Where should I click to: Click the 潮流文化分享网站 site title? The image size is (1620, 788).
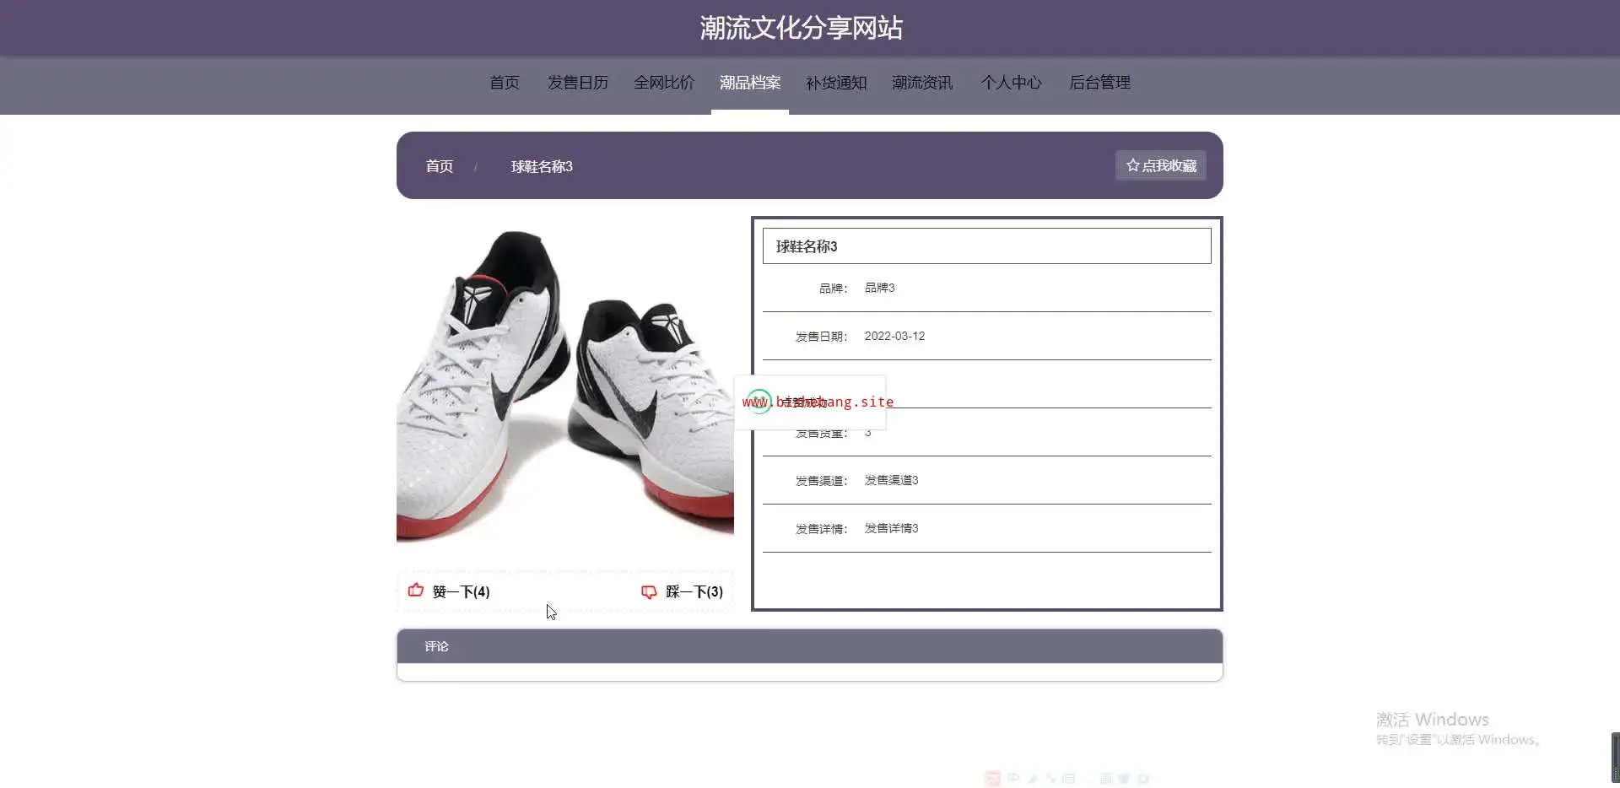tap(801, 28)
